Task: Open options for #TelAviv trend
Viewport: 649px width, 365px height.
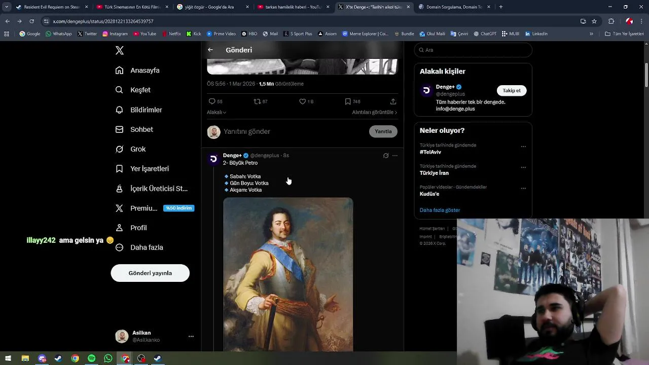Action: coord(523,147)
